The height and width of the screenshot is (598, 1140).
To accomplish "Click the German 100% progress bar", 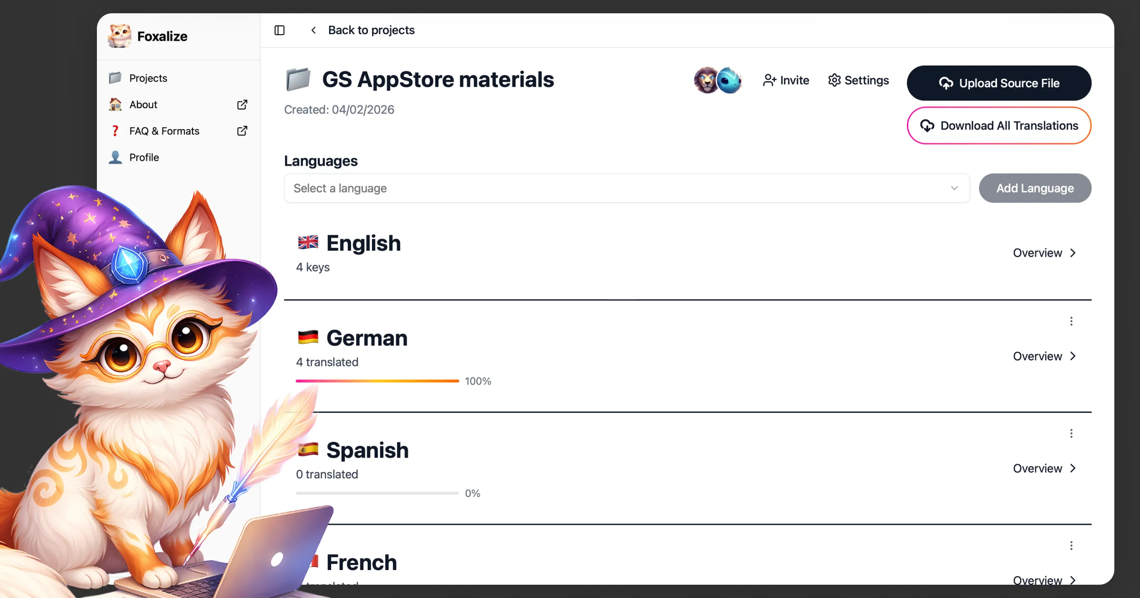I will [377, 381].
